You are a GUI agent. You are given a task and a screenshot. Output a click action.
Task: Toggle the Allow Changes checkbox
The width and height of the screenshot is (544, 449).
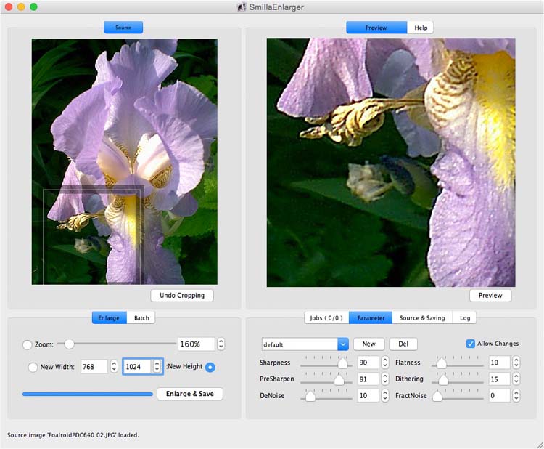coord(471,344)
